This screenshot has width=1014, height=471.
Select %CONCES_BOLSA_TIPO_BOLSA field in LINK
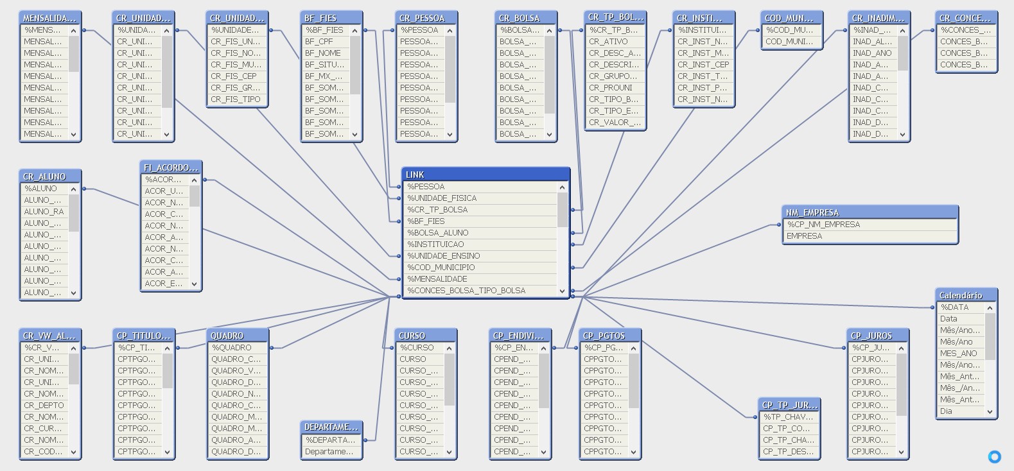click(x=480, y=291)
